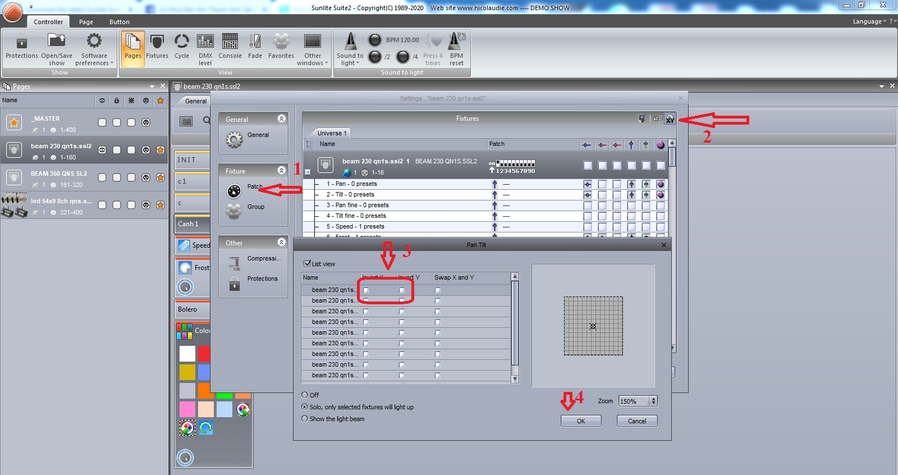Pick the yellow color swatch
The height and width of the screenshot is (475, 898).
click(x=187, y=372)
